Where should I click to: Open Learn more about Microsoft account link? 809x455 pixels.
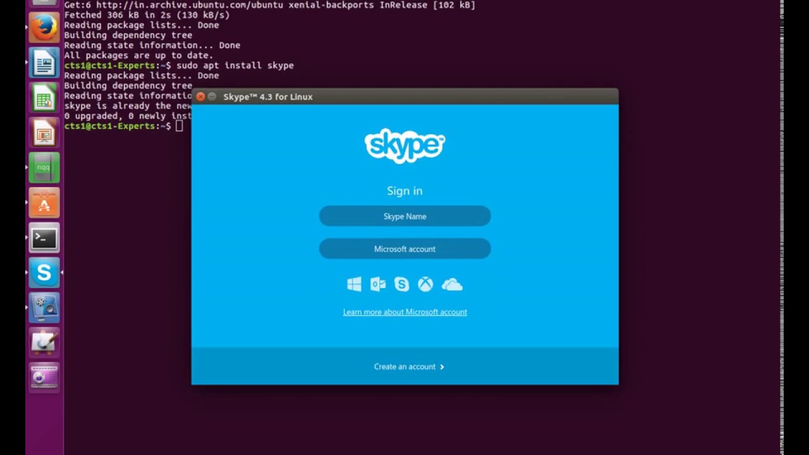point(405,312)
